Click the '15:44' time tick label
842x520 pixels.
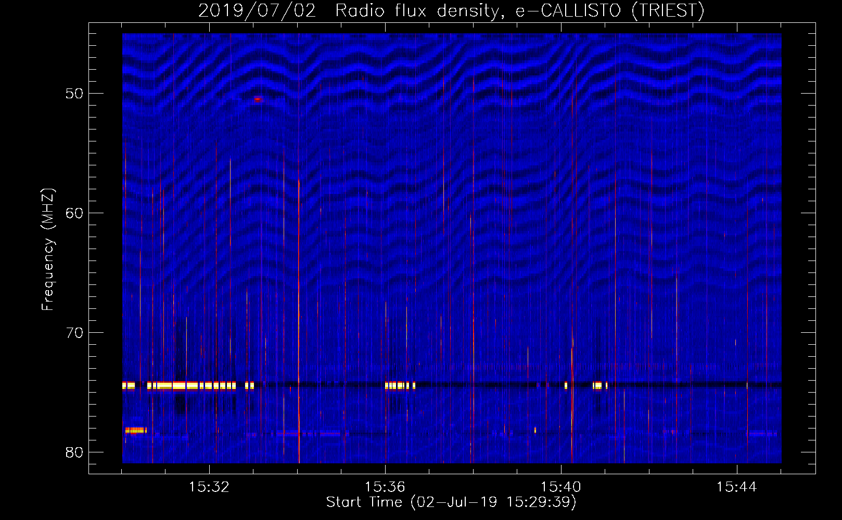[737, 487]
